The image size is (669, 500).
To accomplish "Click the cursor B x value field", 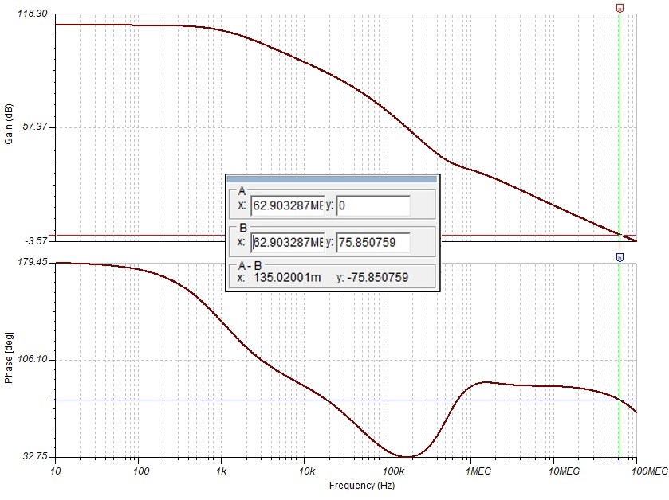I will coord(287,242).
